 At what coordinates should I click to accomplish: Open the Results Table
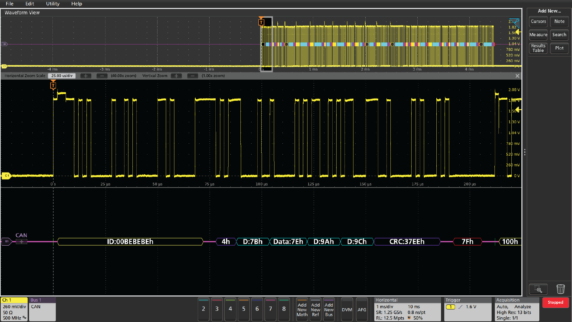coord(538,48)
